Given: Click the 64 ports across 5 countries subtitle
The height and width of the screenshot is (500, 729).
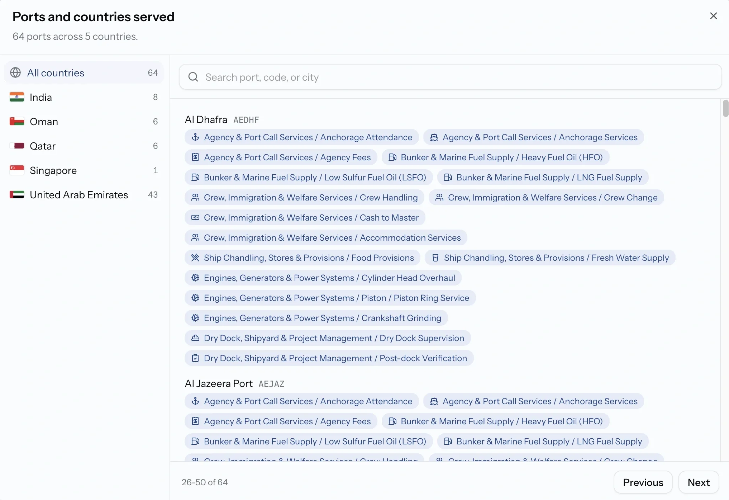Looking at the screenshot, I should coord(75,36).
